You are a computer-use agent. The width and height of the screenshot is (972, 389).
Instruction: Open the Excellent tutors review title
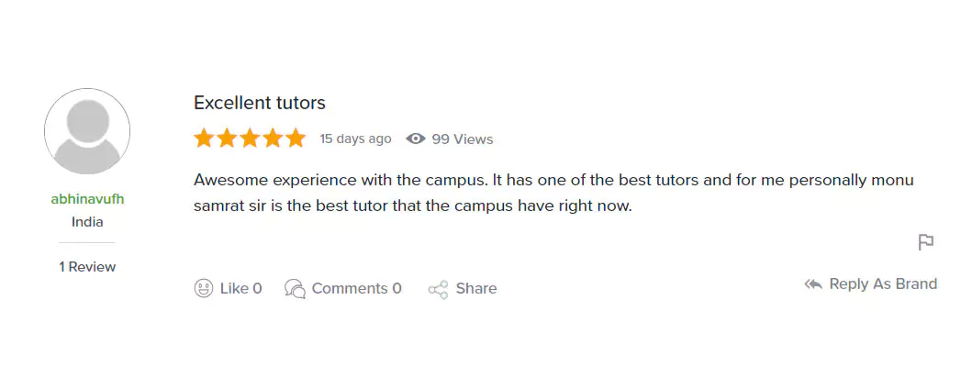tap(260, 103)
